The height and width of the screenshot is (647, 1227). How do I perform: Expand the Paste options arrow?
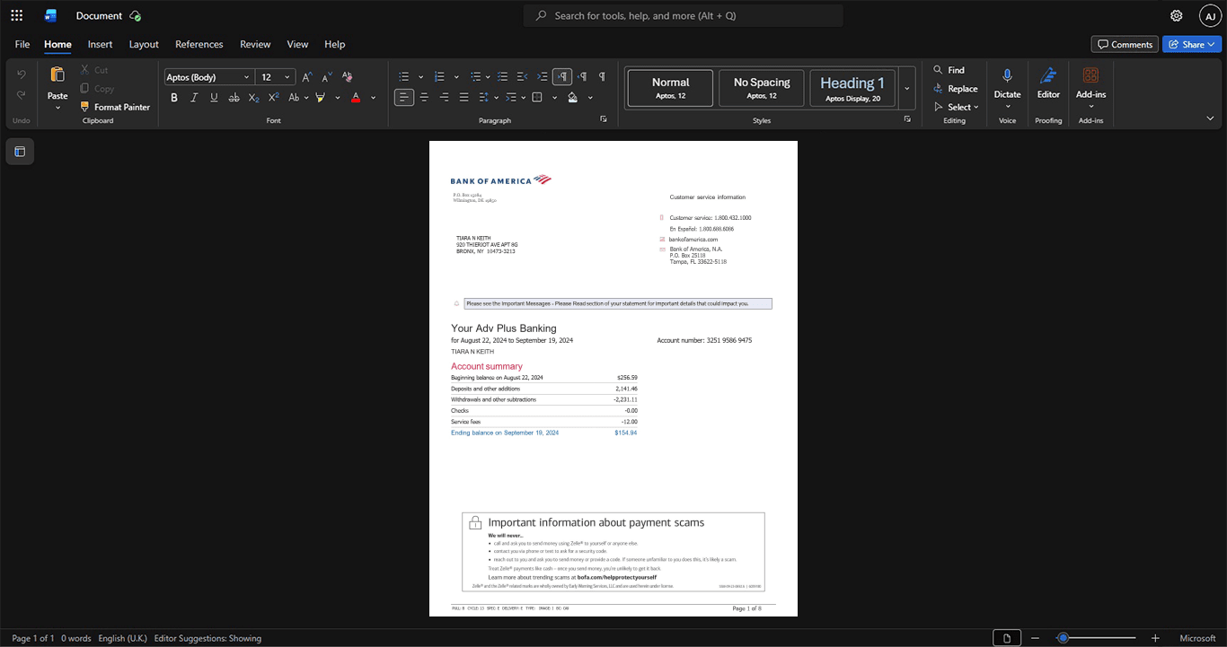tap(57, 108)
